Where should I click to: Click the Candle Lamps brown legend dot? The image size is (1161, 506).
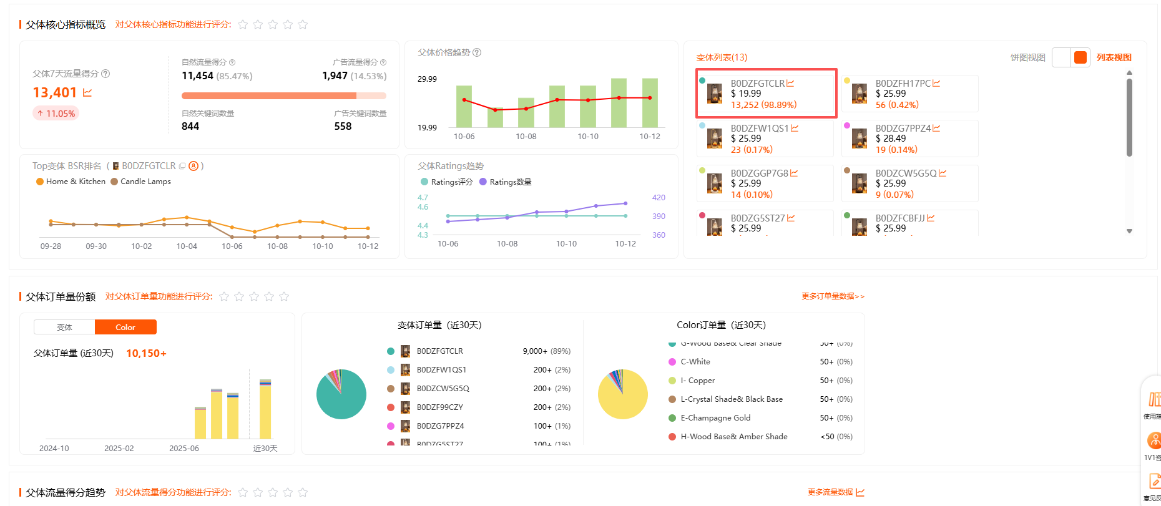tap(114, 182)
